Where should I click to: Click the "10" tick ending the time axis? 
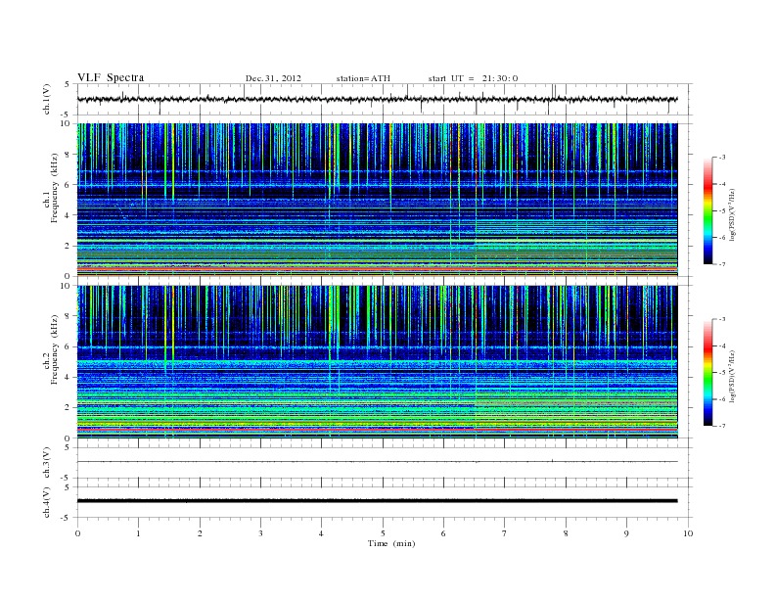pyautogui.click(x=688, y=533)
